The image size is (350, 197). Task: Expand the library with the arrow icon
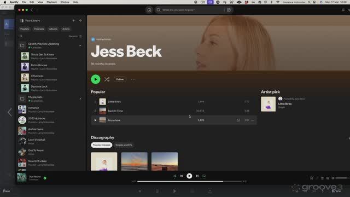pyautogui.click(x=80, y=21)
